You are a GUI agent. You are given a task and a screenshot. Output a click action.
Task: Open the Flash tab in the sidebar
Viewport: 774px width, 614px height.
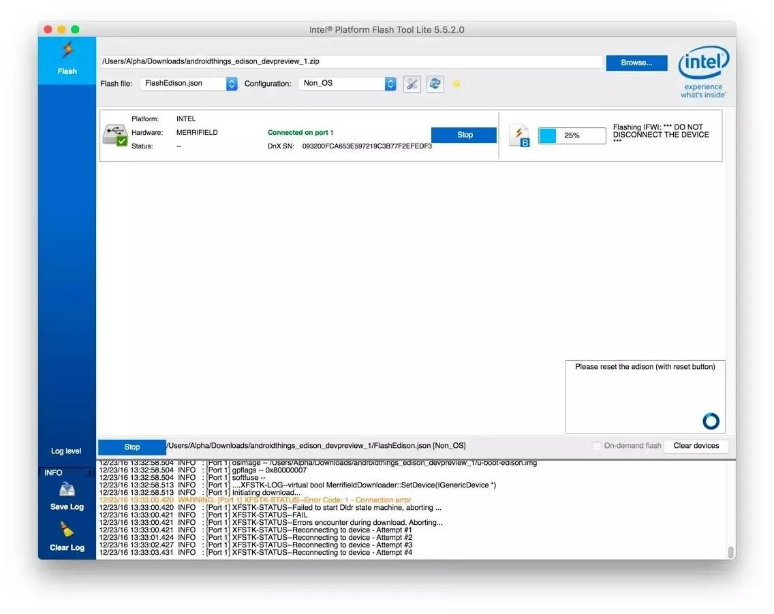tap(67, 60)
